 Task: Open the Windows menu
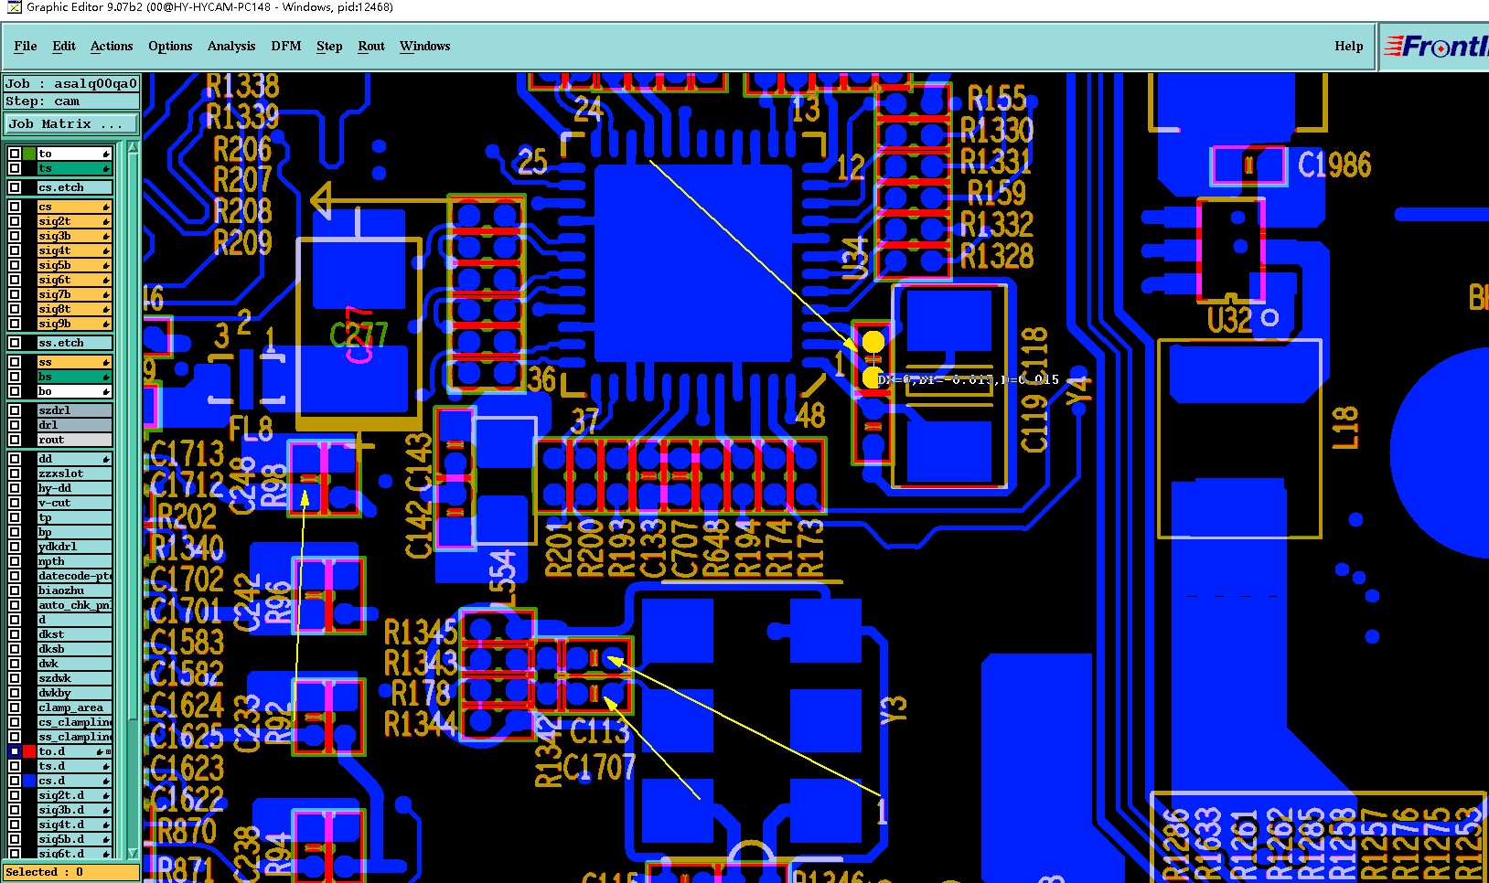(x=425, y=46)
